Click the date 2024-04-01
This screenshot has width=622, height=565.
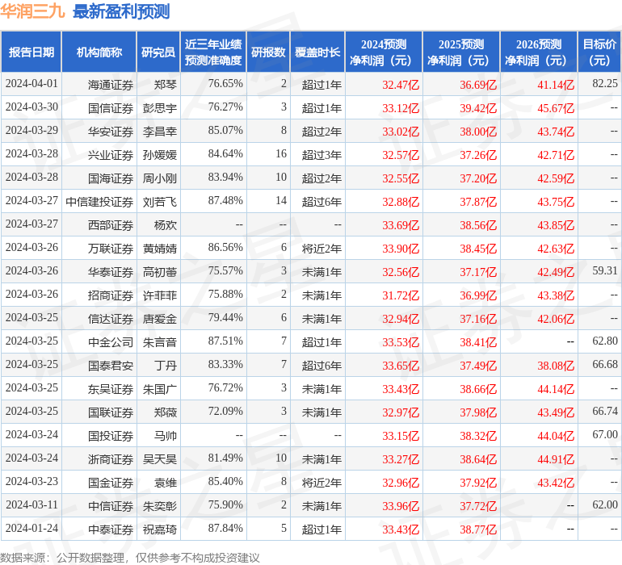(32, 83)
